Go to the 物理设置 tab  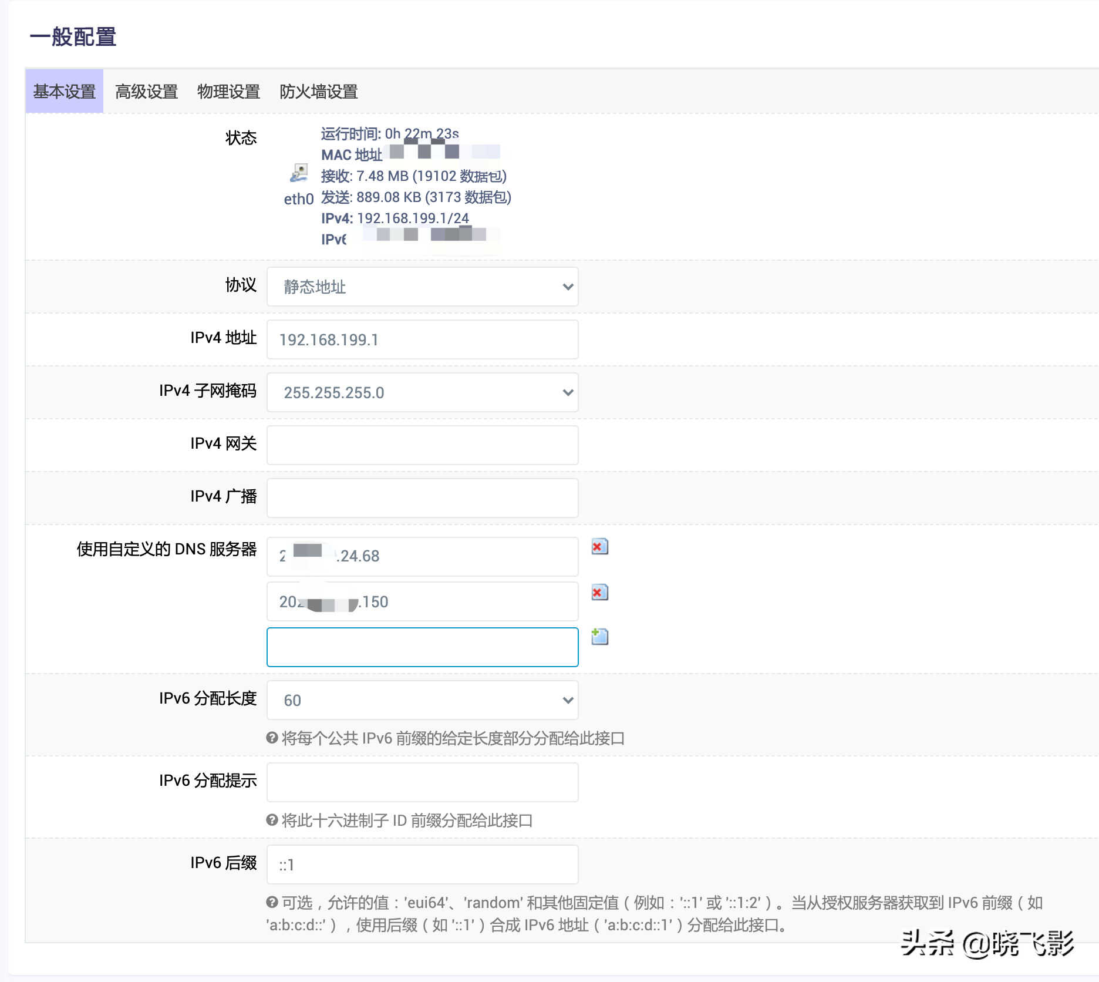229,92
